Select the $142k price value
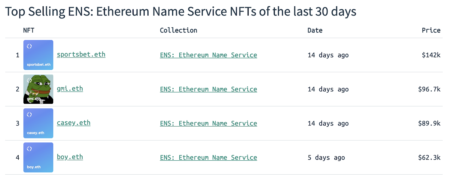The image size is (460, 175). [x=431, y=55]
